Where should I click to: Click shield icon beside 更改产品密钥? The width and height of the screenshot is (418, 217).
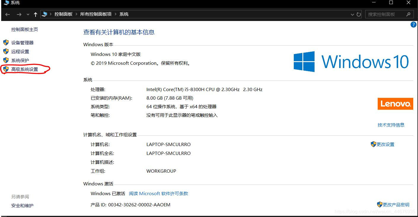pyautogui.click(x=380, y=204)
